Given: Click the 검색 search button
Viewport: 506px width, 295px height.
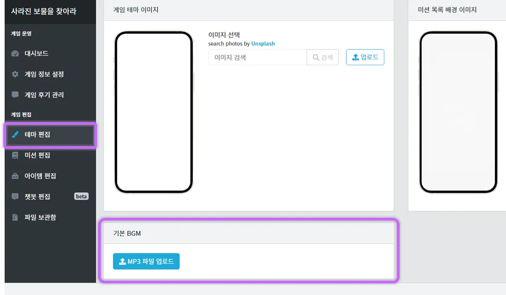Looking at the screenshot, I should click(x=323, y=57).
